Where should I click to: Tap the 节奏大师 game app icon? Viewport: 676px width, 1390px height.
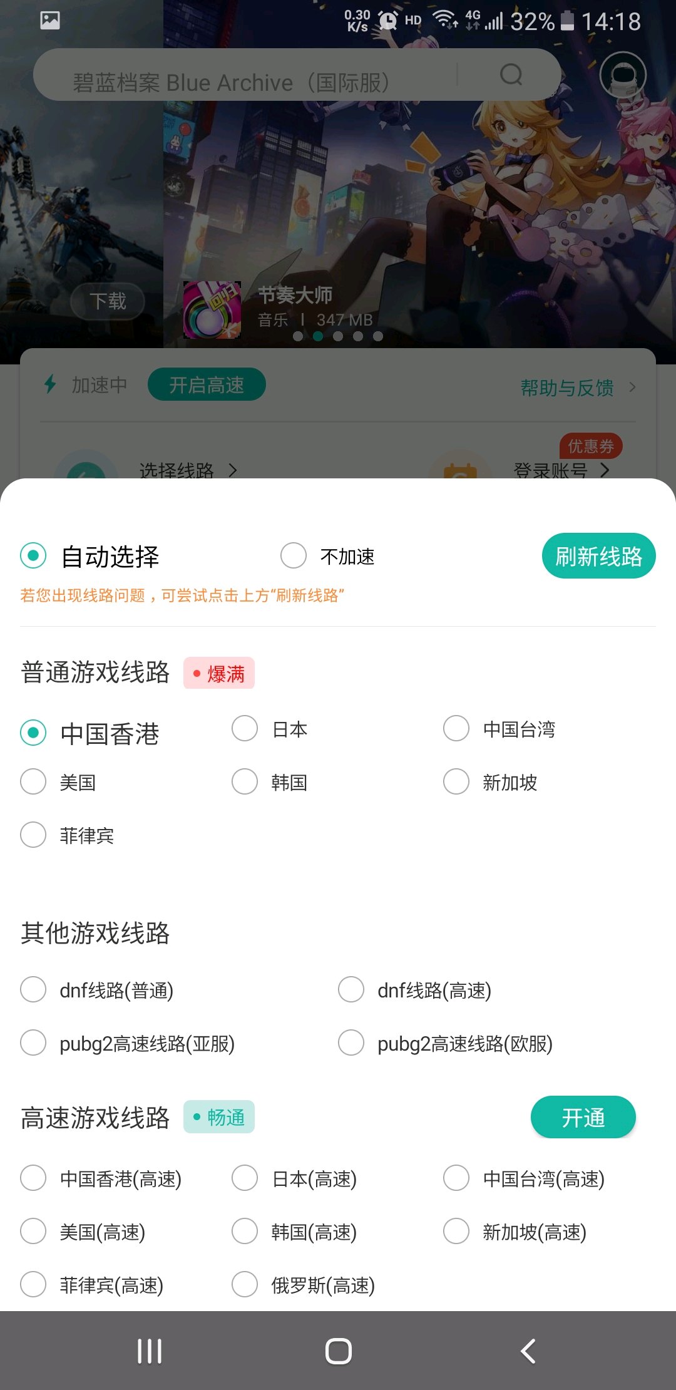pyautogui.click(x=212, y=310)
